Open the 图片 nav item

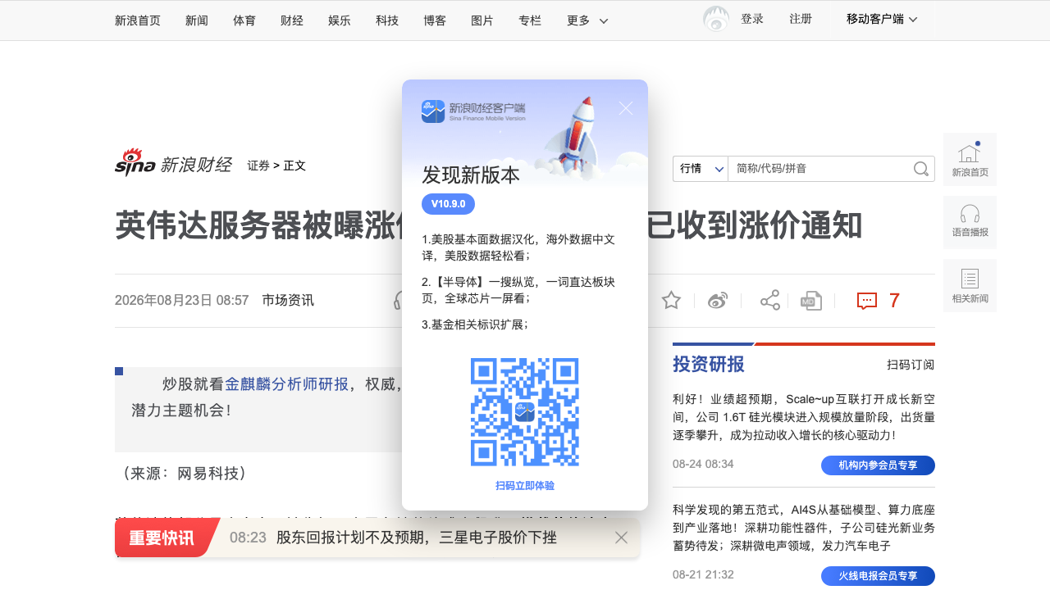point(482,20)
